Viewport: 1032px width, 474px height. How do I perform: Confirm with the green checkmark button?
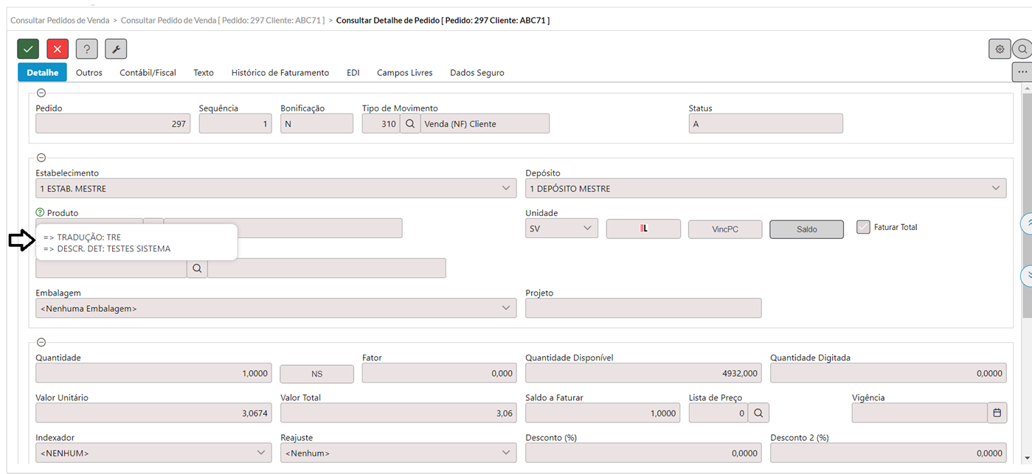[x=28, y=49]
